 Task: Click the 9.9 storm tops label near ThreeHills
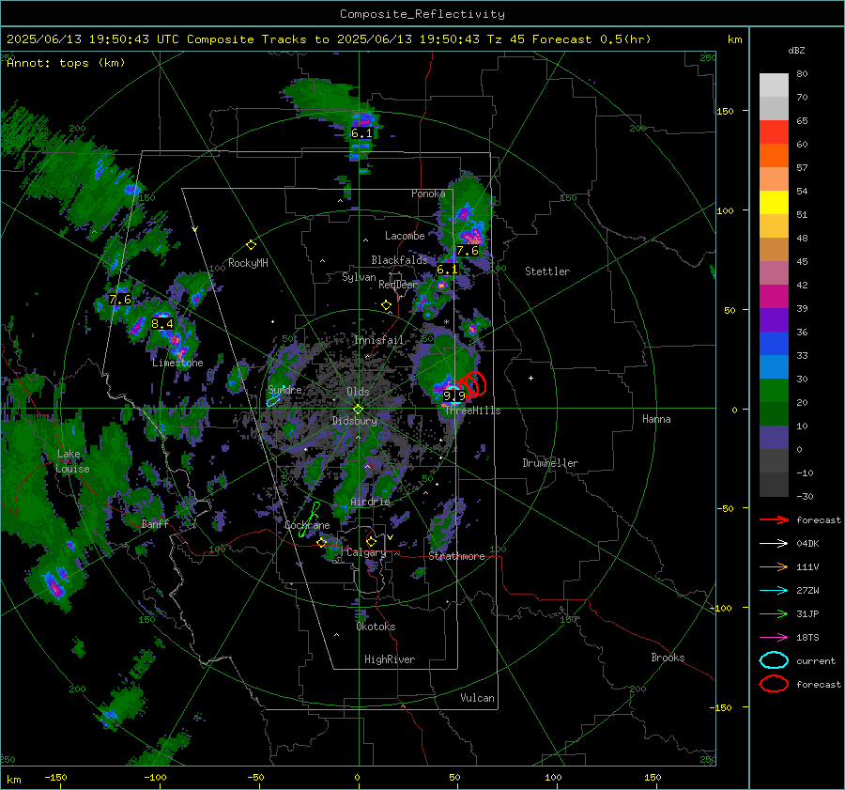pyautogui.click(x=453, y=395)
